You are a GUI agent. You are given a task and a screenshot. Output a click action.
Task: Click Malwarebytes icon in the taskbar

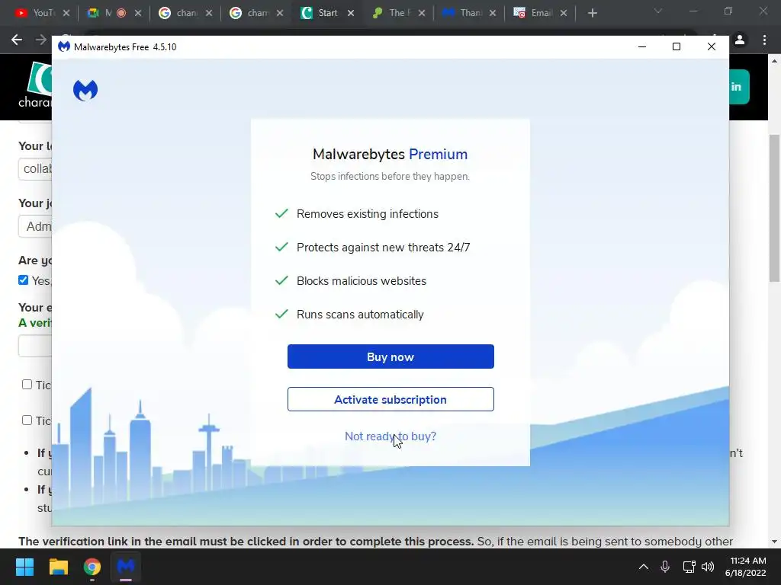tap(126, 567)
